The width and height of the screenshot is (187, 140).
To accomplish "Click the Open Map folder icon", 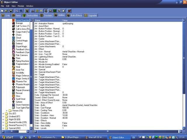I will click(x=6, y=11).
